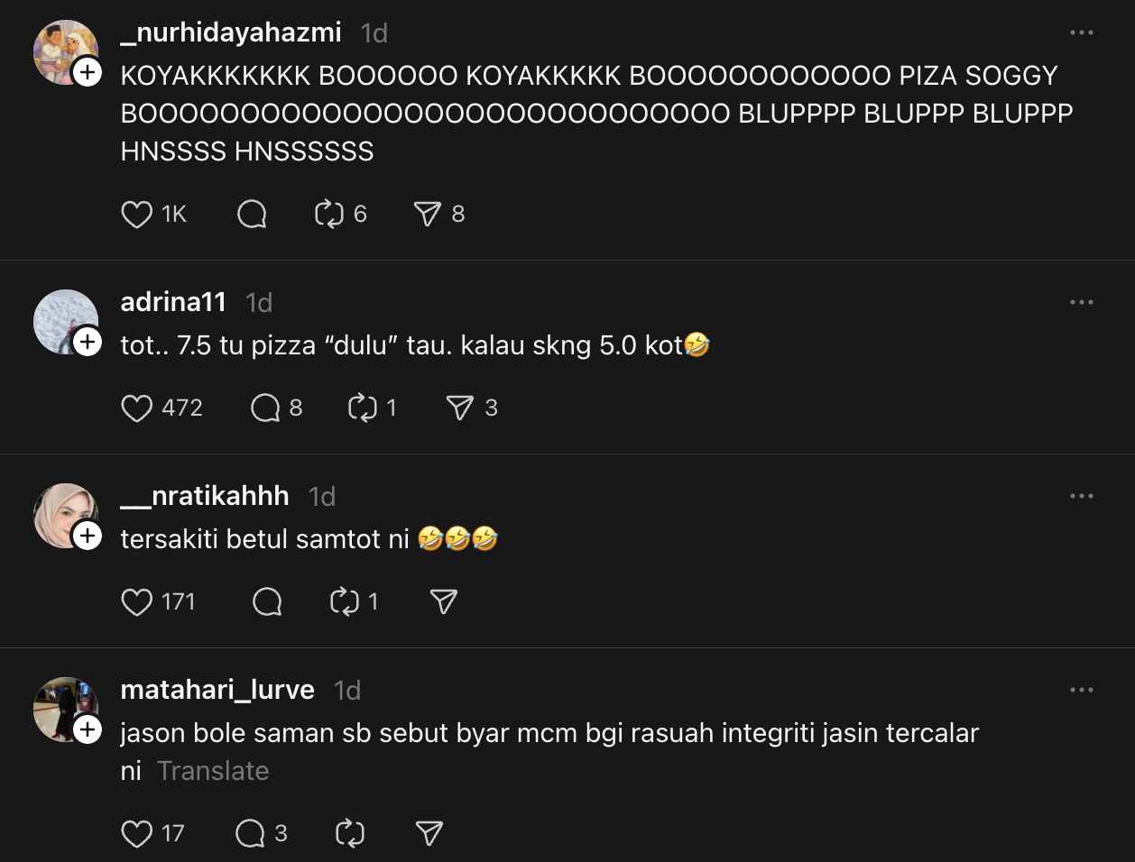Open replies on adrina11's comment
This screenshot has height=862, width=1135.
(265, 408)
